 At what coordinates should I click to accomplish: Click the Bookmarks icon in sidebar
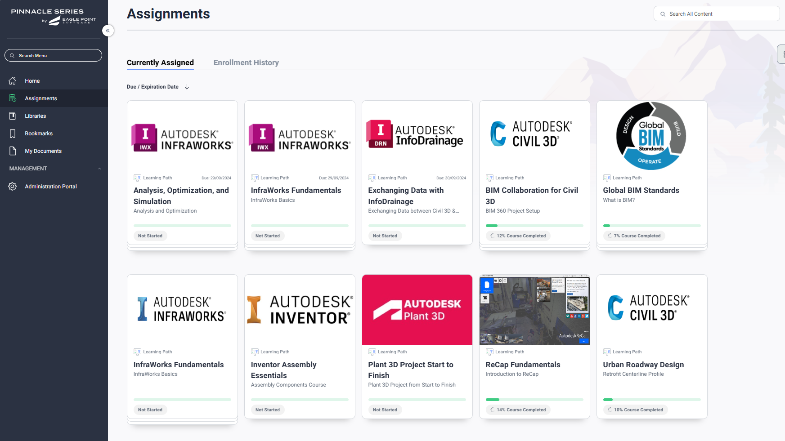(13, 134)
